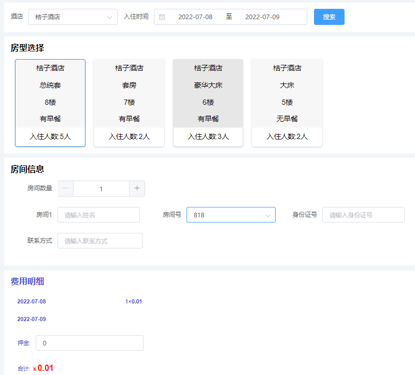The width and height of the screenshot is (415, 375).
Task: Choose the 套房 room type card
Action: pyautogui.click(x=129, y=93)
